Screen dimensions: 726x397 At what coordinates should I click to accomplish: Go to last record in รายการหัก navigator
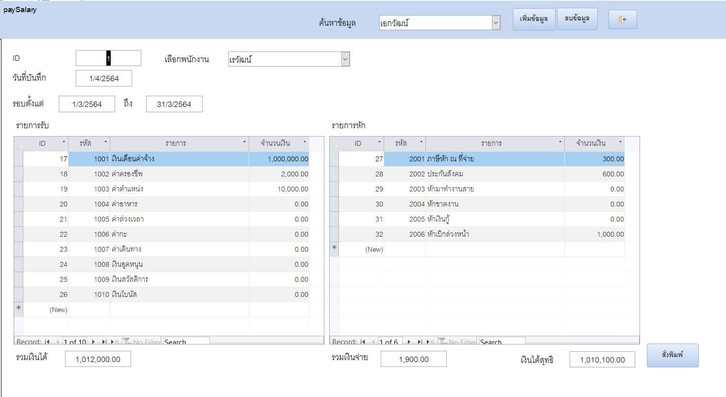pos(420,342)
